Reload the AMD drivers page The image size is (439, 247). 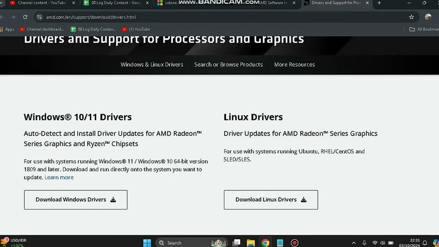pyautogui.click(x=25, y=17)
